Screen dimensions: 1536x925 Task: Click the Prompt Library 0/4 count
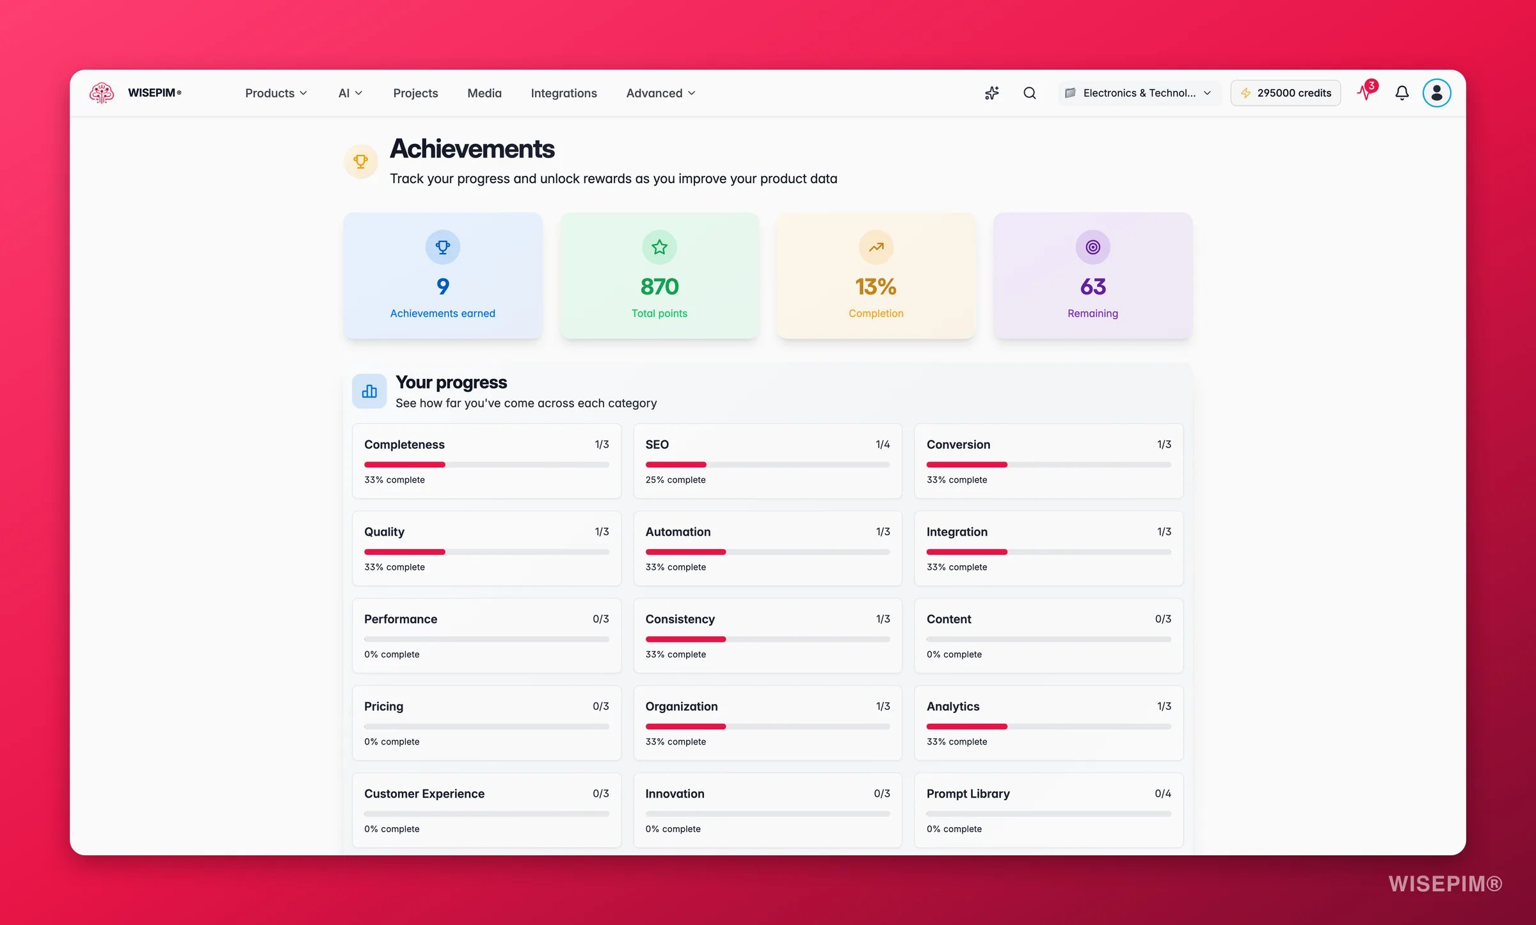click(1163, 794)
